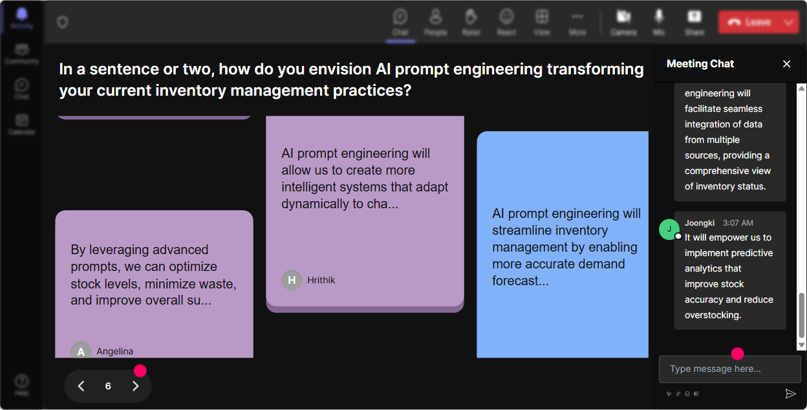The width and height of the screenshot is (807, 410).
Task: Attach a file using the paperclip icon
Action: tap(678, 393)
